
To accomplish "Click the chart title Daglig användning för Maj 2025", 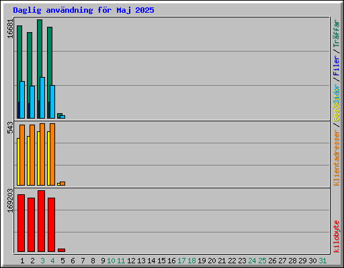I will (83, 10).
